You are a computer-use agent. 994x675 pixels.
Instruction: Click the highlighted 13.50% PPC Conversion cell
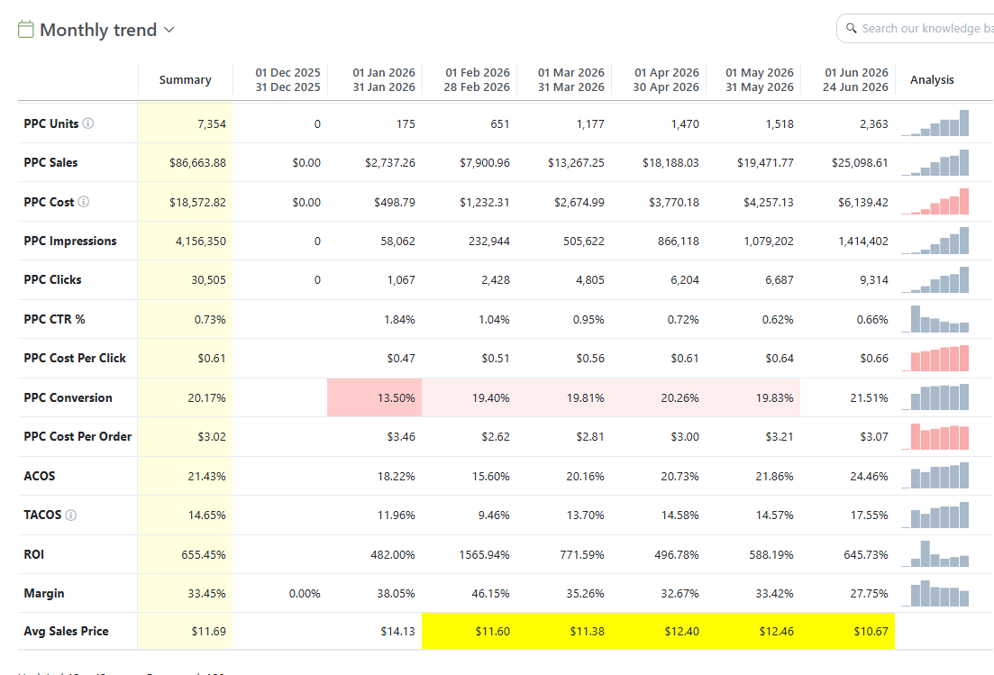coord(375,398)
